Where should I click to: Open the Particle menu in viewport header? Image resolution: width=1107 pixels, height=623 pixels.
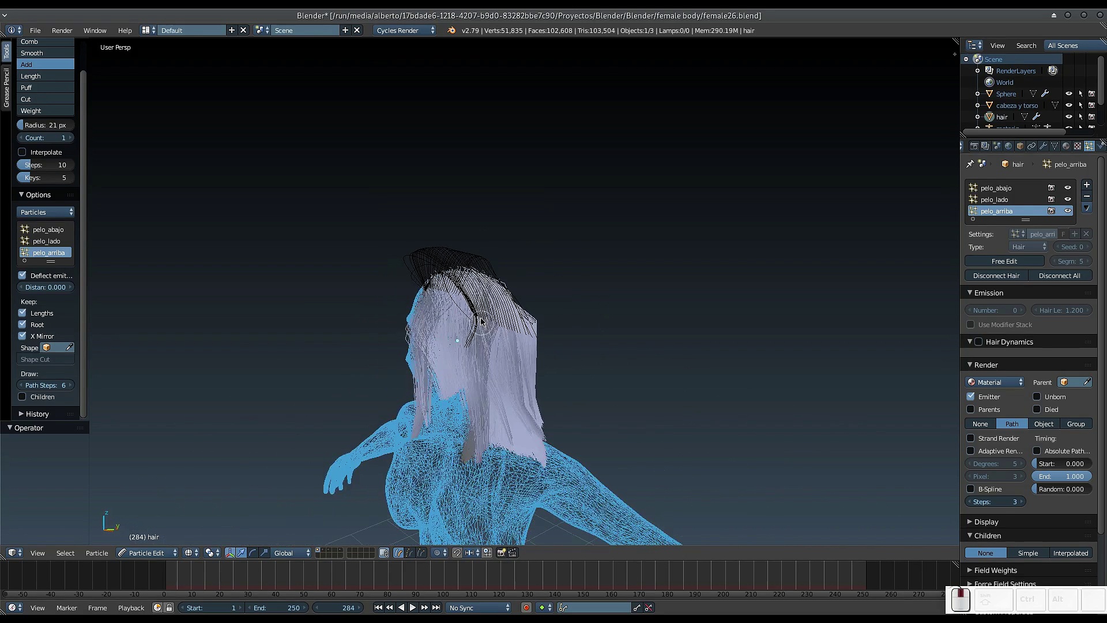97,553
